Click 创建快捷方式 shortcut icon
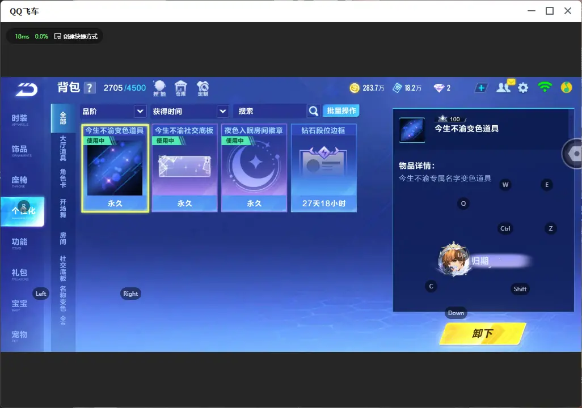The height and width of the screenshot is (408, 582). coord(57,36)
